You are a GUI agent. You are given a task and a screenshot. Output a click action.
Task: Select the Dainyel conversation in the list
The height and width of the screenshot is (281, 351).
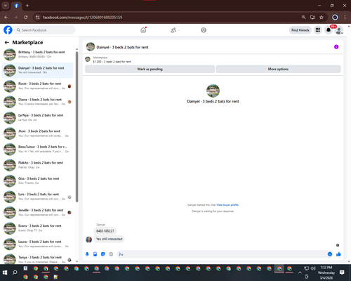[x=37, y=70]
